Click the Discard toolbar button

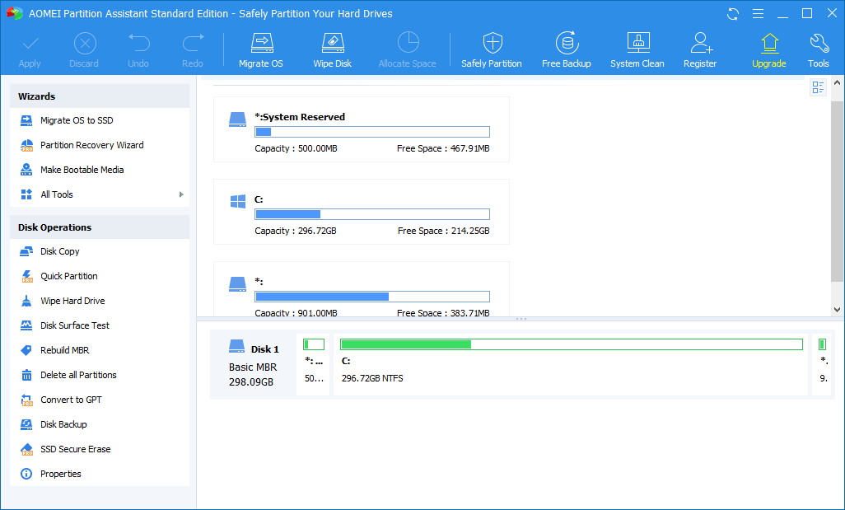pos(84,51)
